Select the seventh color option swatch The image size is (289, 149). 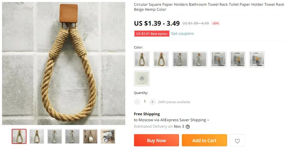(x=257, y=59)
